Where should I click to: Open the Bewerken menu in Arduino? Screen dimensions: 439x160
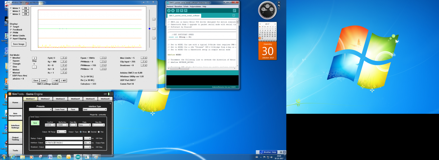coord(178,7)
